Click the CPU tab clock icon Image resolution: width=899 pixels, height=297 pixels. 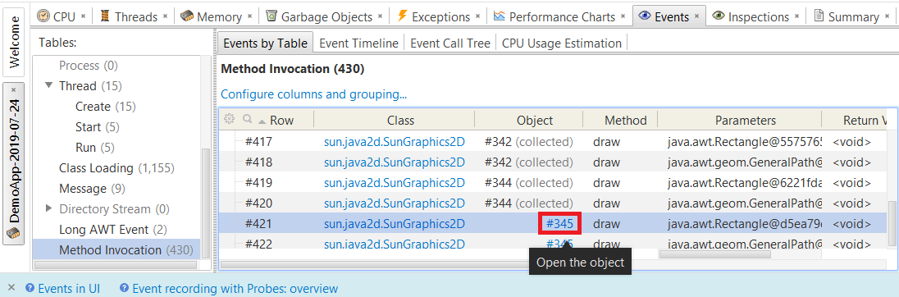(43, 16)
